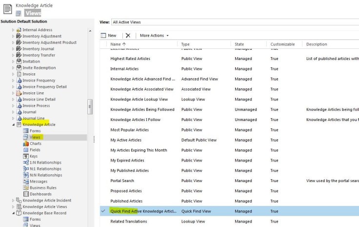359x227 pixels.
Task: Select the 1:N Relationships tree item
Action: 45,163
